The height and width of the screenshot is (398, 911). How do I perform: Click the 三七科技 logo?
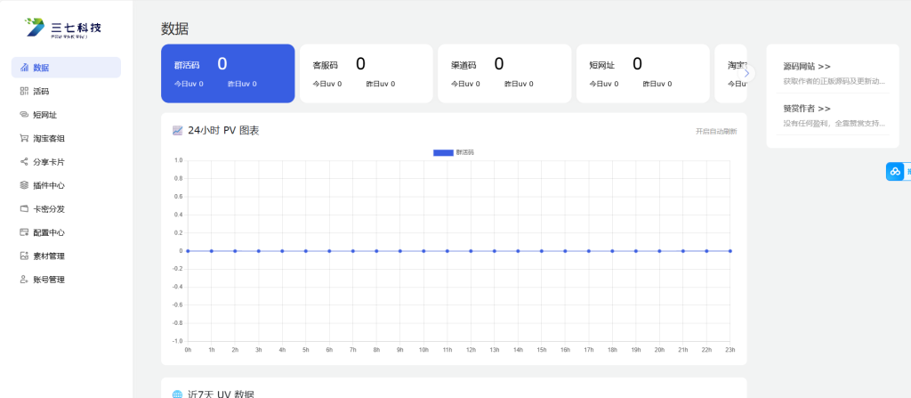64,28
